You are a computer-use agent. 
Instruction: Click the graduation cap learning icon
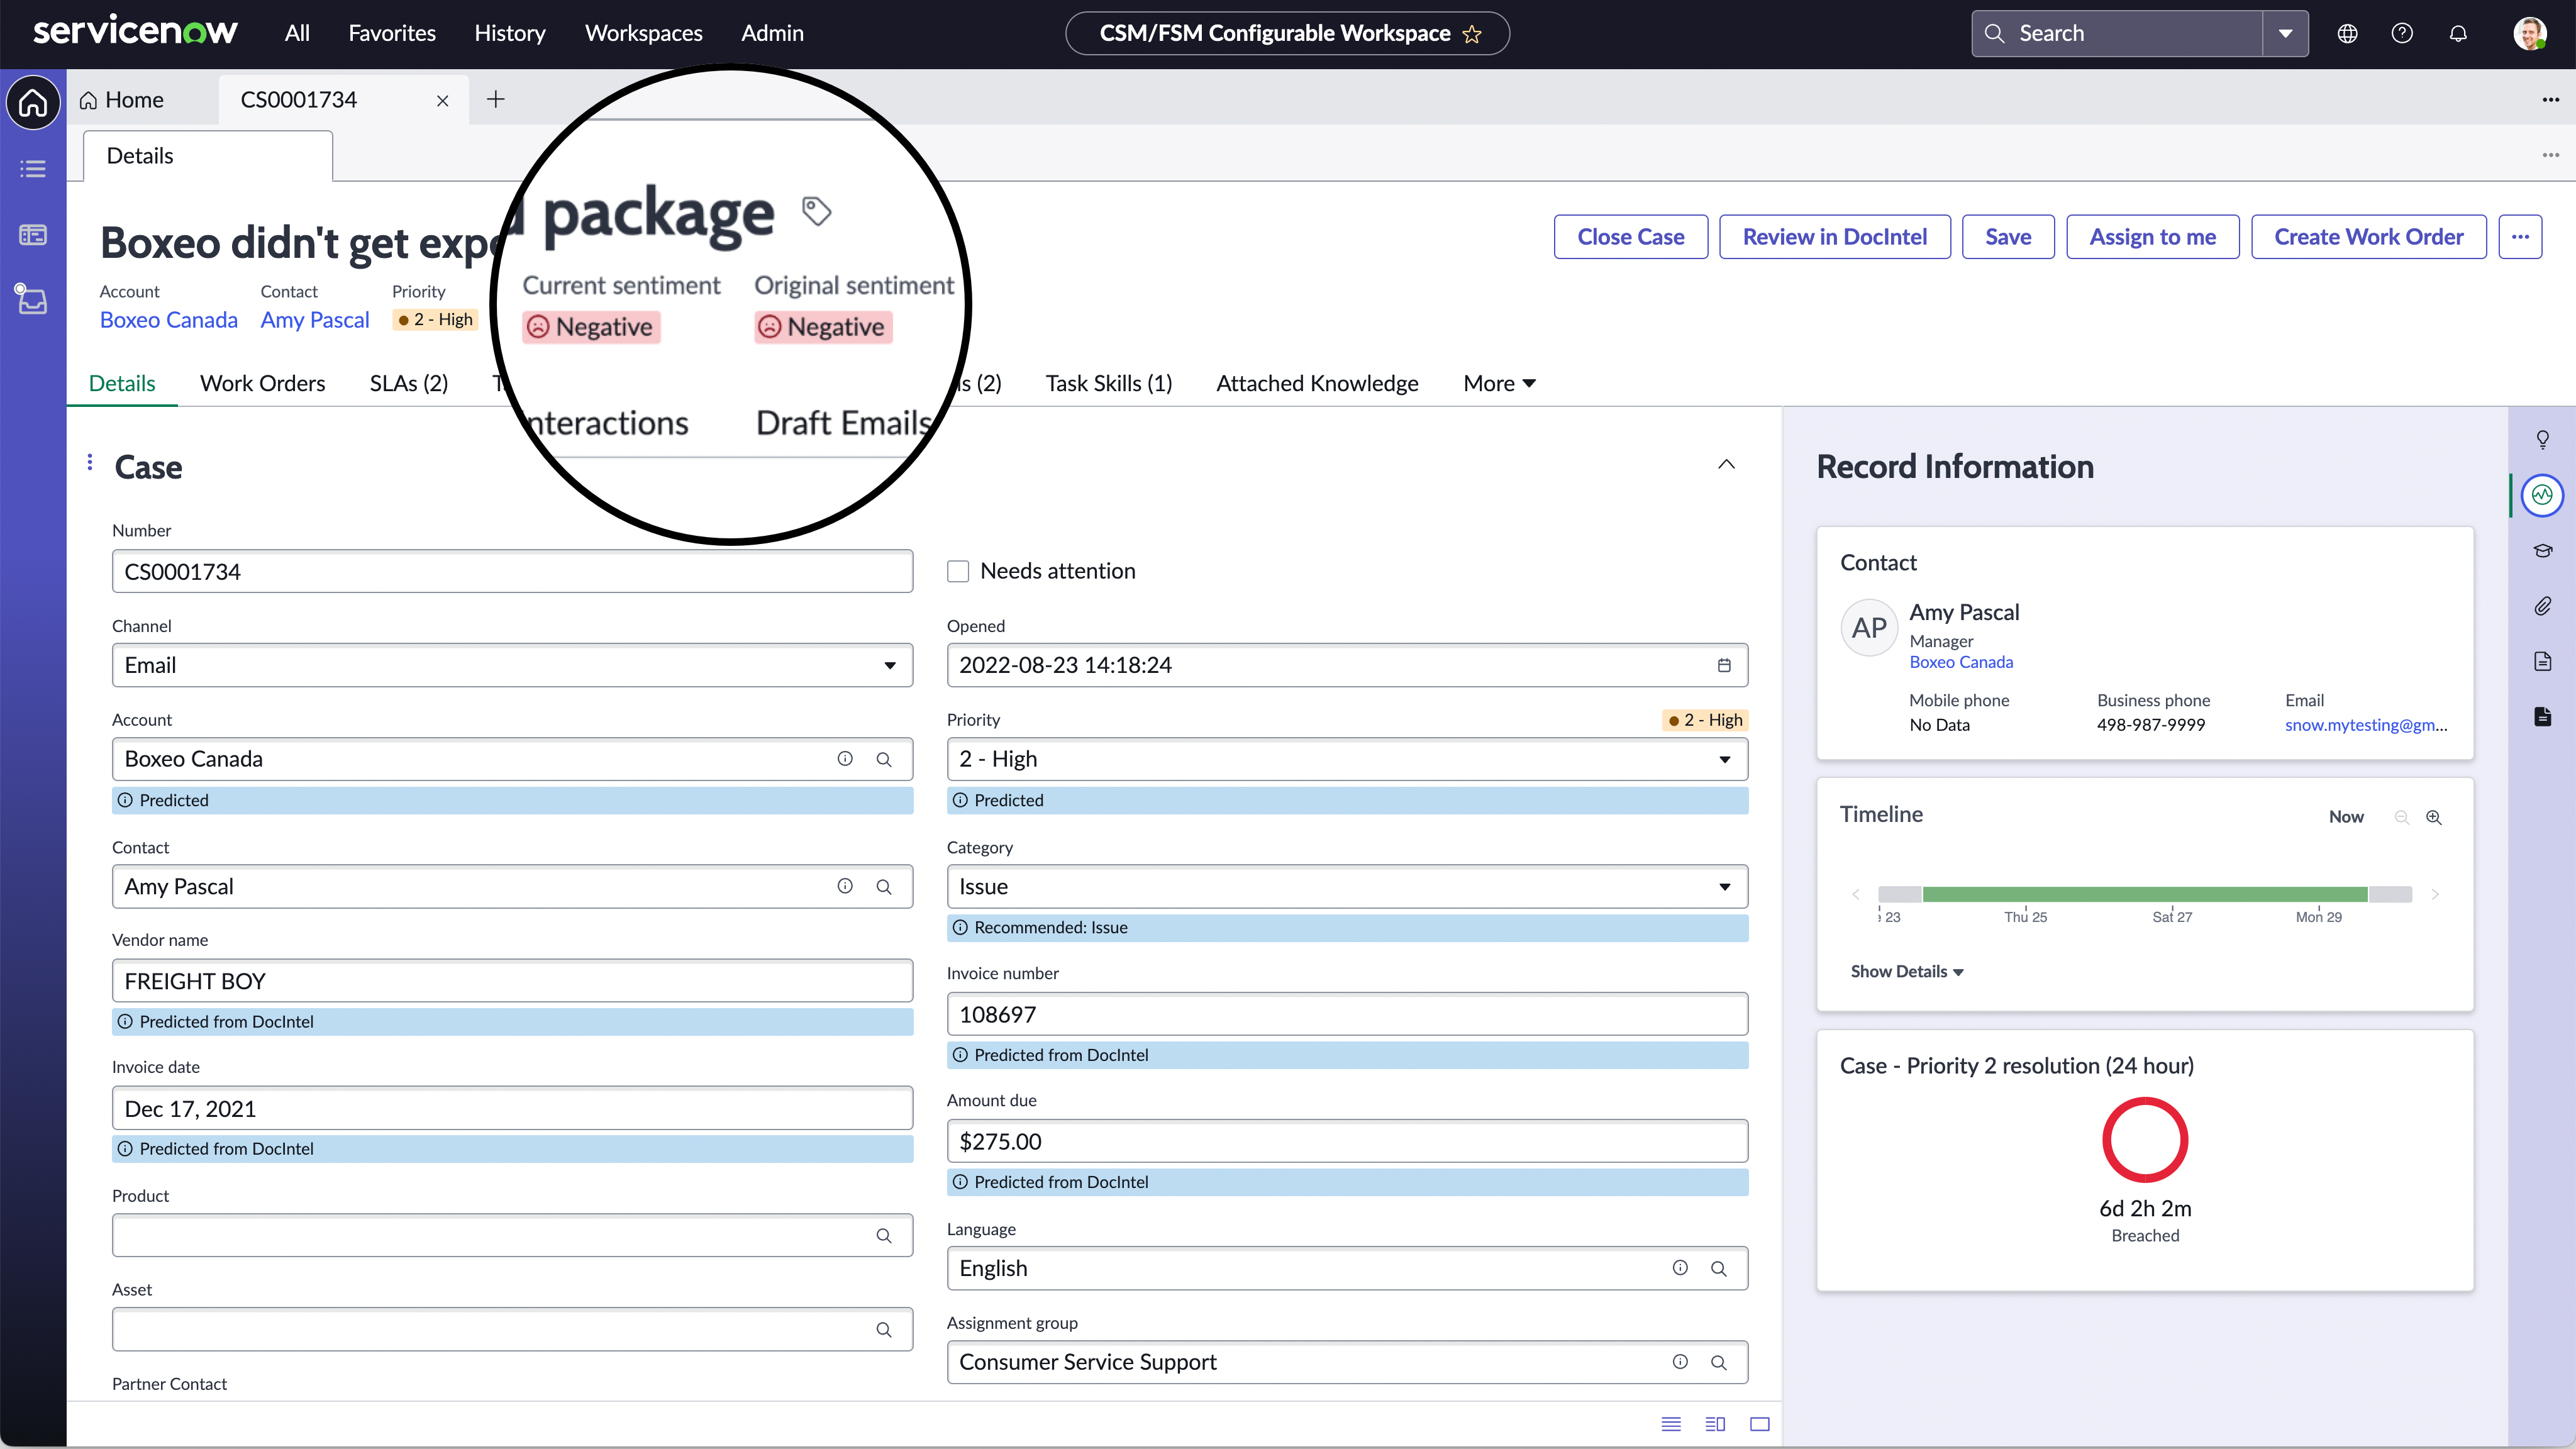pyautogui.click(x=2542, y=550)
